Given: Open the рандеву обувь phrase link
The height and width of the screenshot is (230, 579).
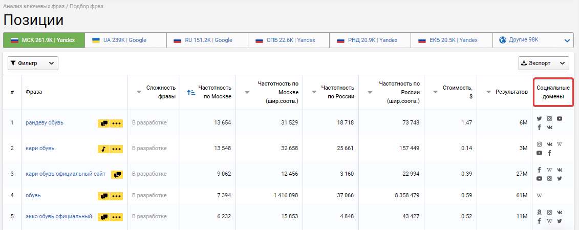Looking at the screenshot, I should [x=45, y=123].
